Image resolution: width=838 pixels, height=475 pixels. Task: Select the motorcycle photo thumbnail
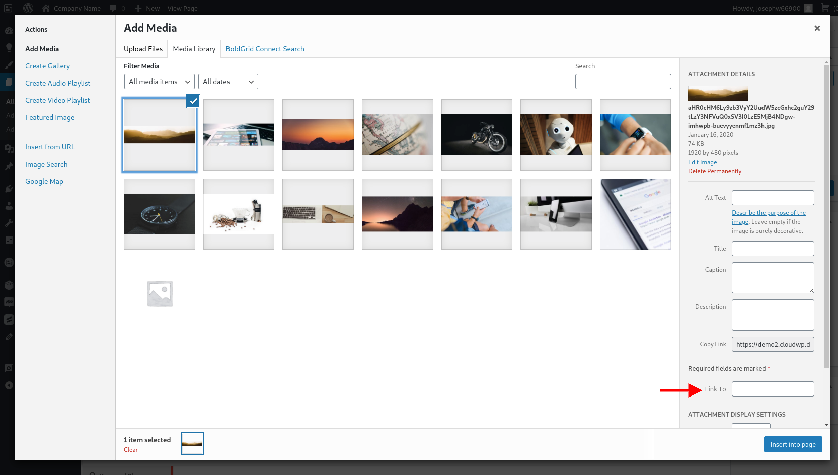(476, 135)
